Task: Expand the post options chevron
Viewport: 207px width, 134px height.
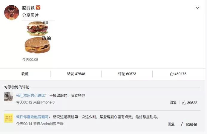Action: pyautogui.click(x=197, y=8)
